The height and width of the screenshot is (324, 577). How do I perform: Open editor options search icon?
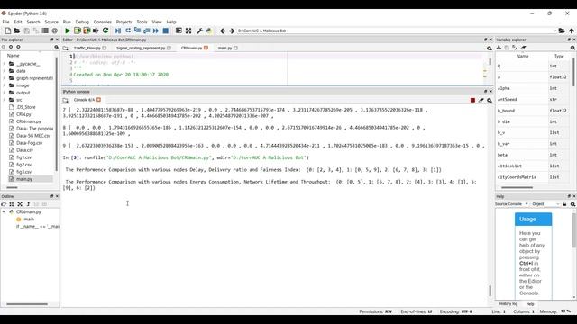click(x=490, y=48)
